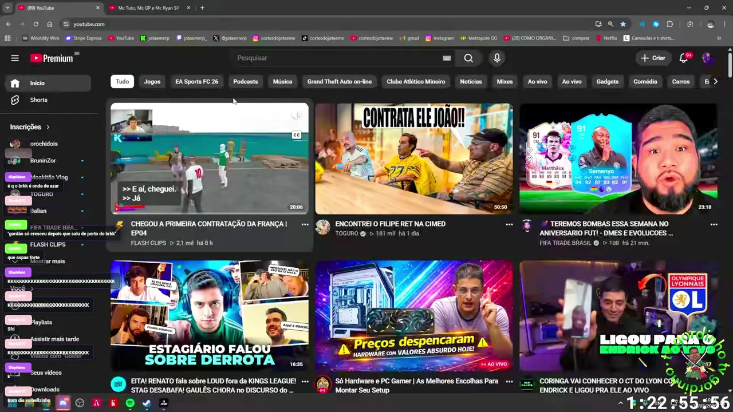Toggle closed captions CC on first video preview
This screenshot has height=412, width=733.
coord(296,135)
